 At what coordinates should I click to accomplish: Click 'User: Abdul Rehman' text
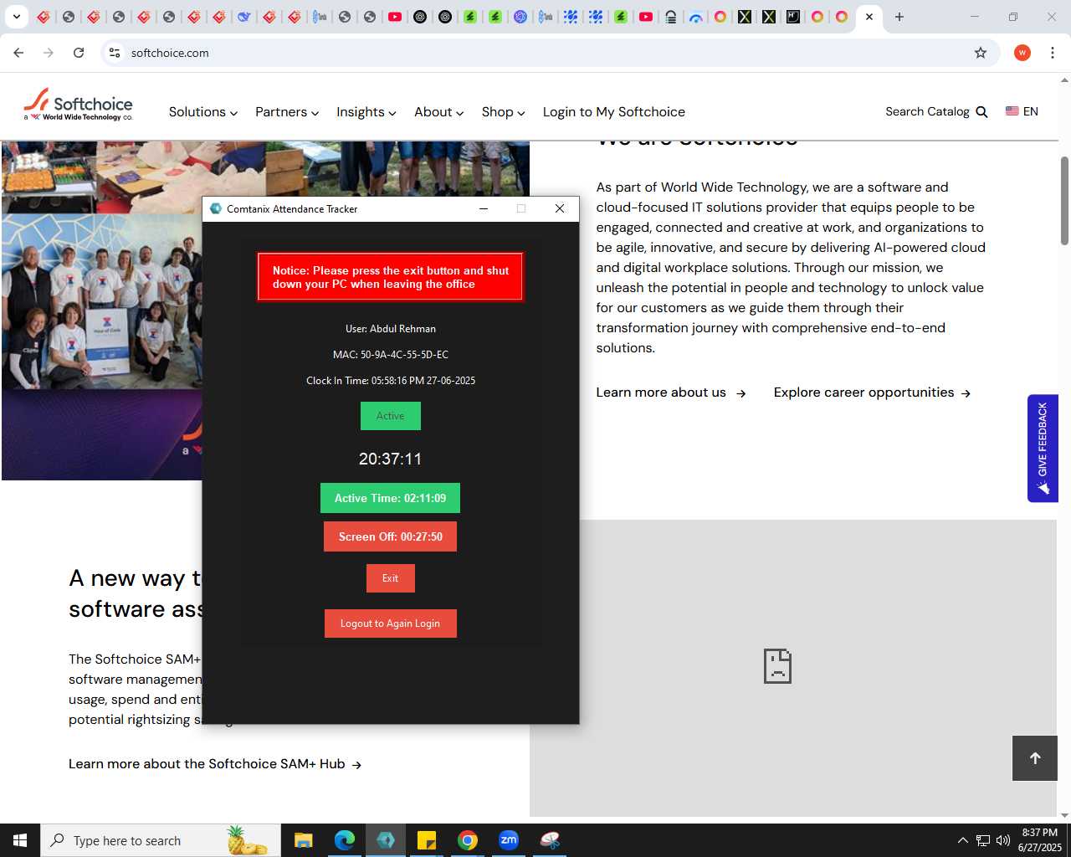[391, 329]
